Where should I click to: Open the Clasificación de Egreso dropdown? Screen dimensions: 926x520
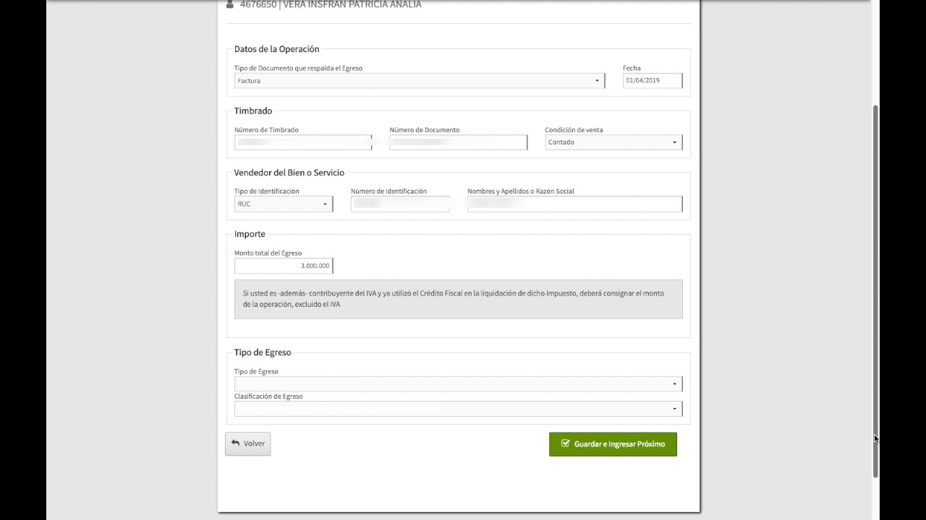tap(457, 409)
